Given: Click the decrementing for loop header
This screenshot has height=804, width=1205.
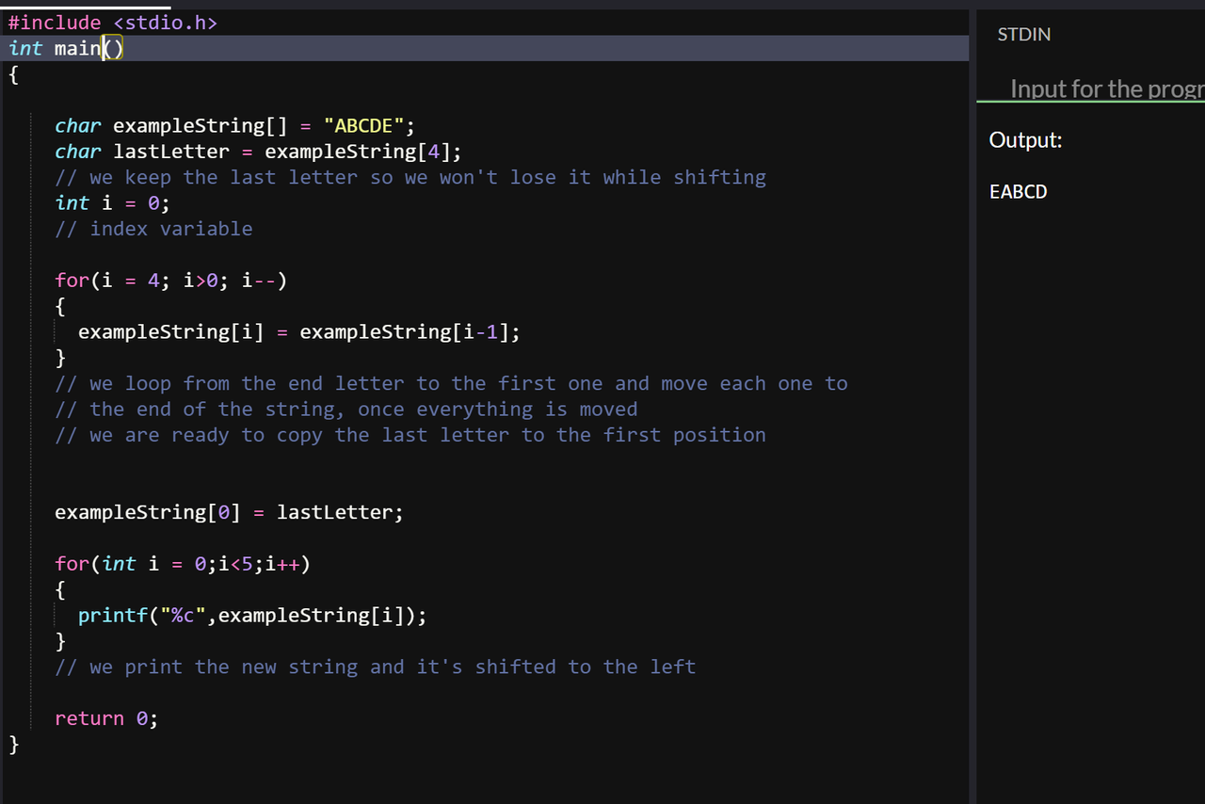Looking at the screenshot, I should coord(170,281).
